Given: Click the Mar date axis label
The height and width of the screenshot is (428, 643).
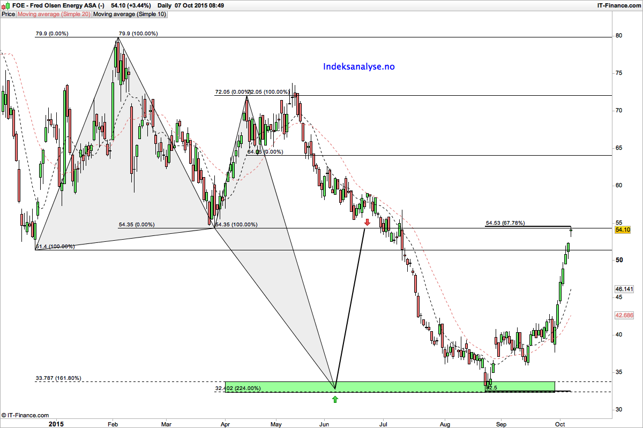Looking at the screenshot, I should (167, 424).
